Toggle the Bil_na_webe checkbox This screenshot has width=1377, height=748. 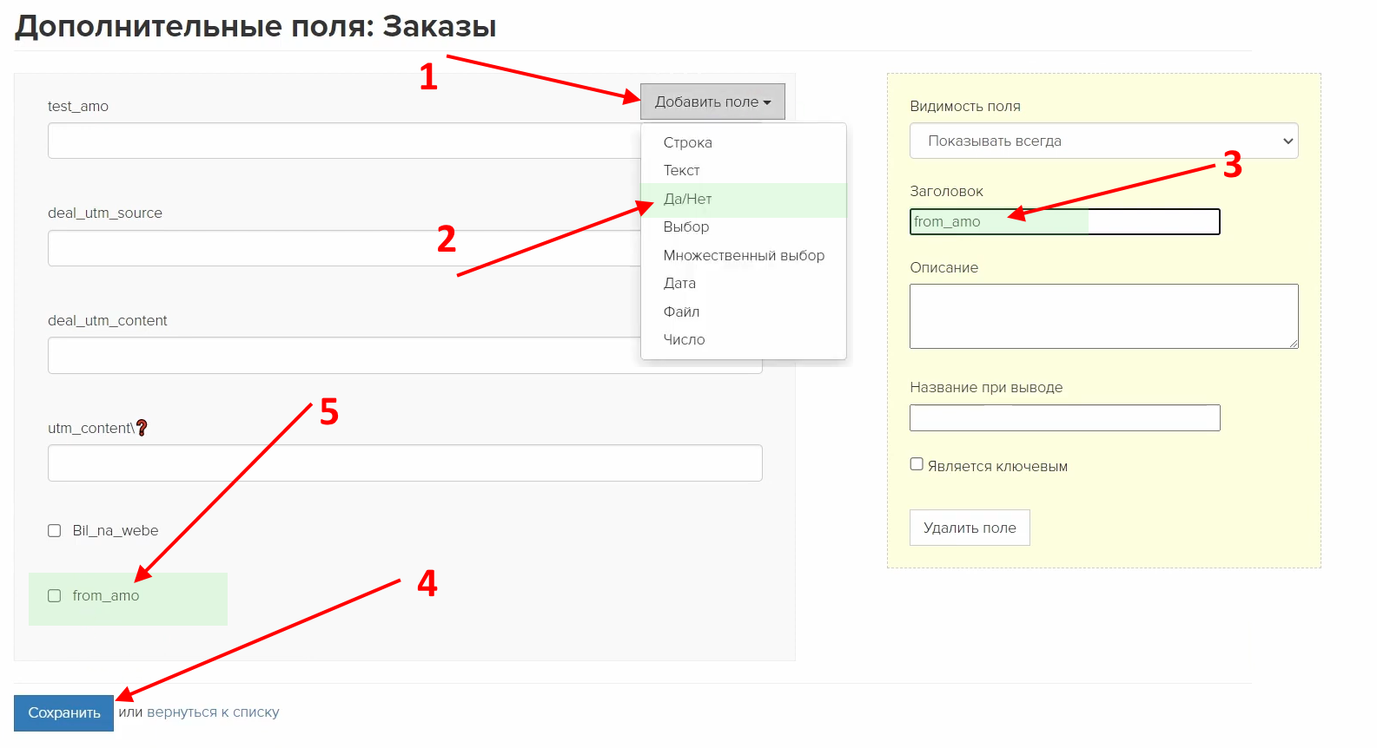[x=55, y=531]
